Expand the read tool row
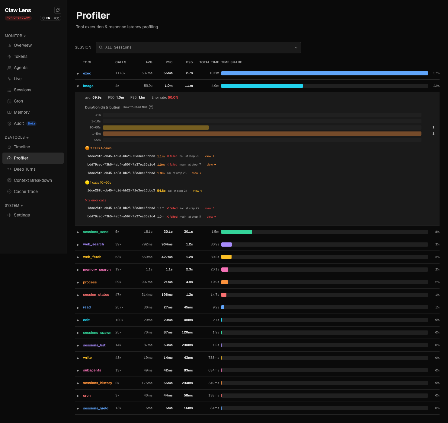 point(78,308)
